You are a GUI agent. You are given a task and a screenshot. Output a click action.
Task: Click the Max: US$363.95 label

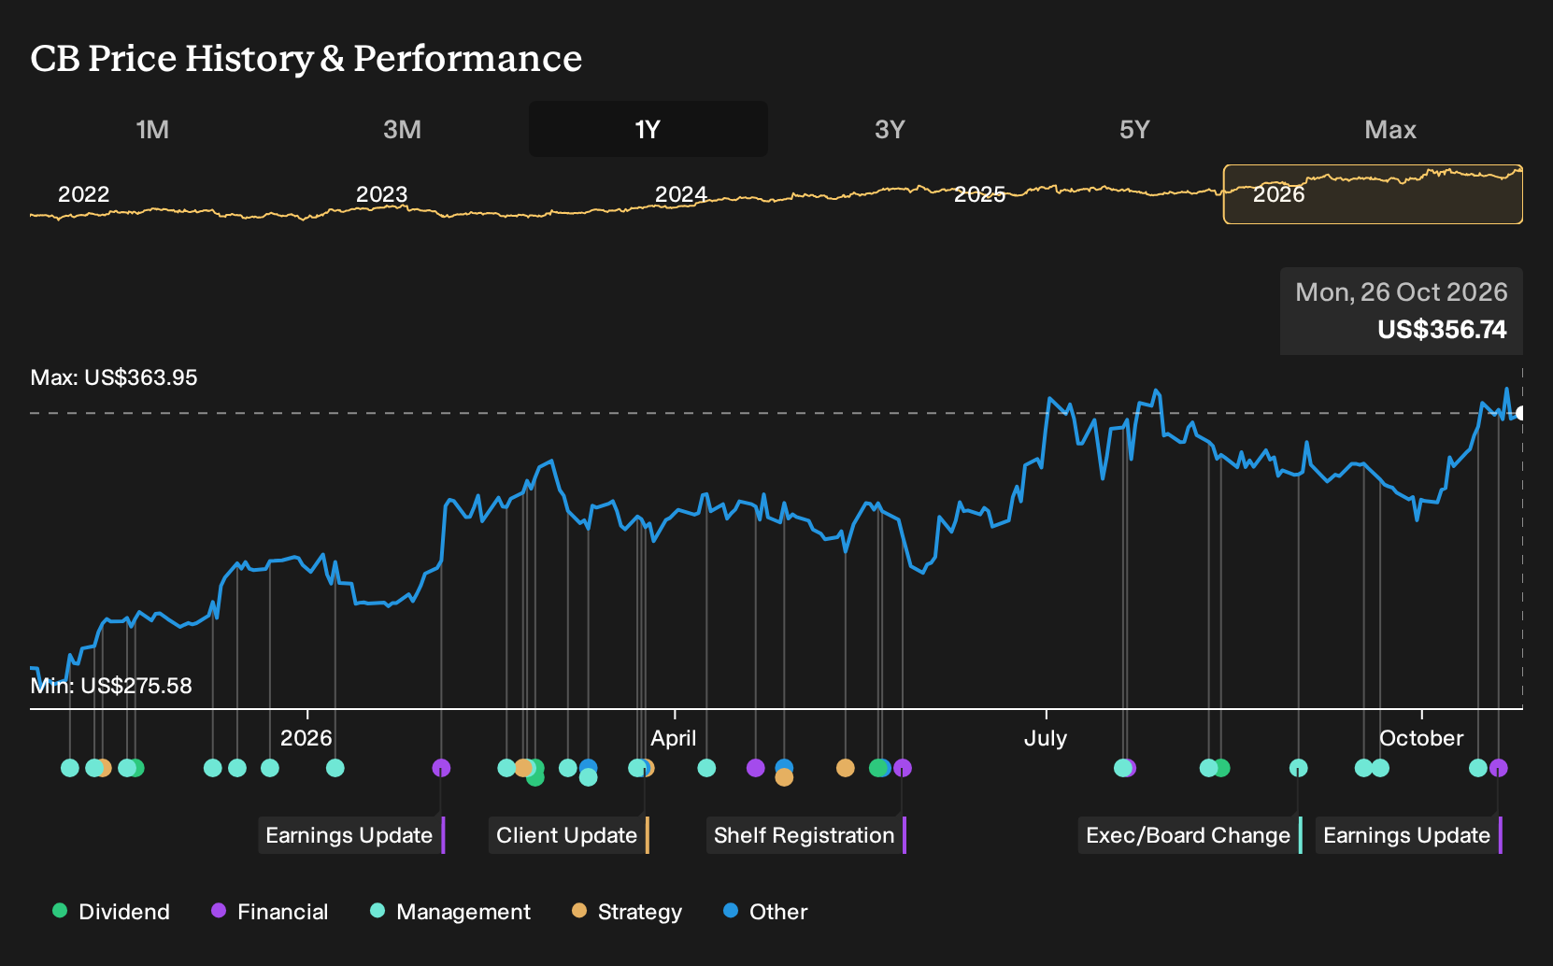[x=114, y=377]
